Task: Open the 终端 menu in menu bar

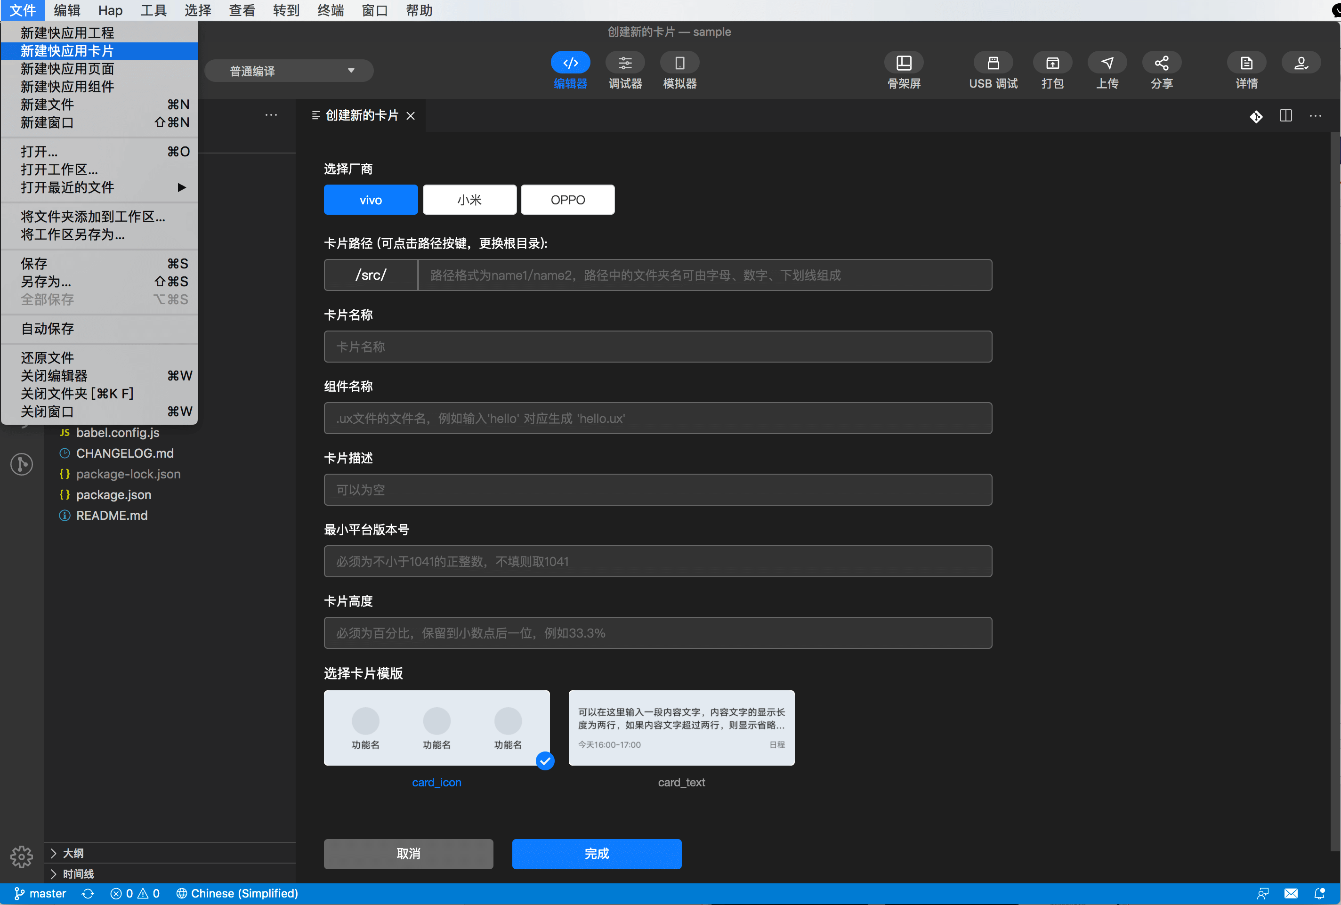Action: pyautogui.click(x=330, y=10)
